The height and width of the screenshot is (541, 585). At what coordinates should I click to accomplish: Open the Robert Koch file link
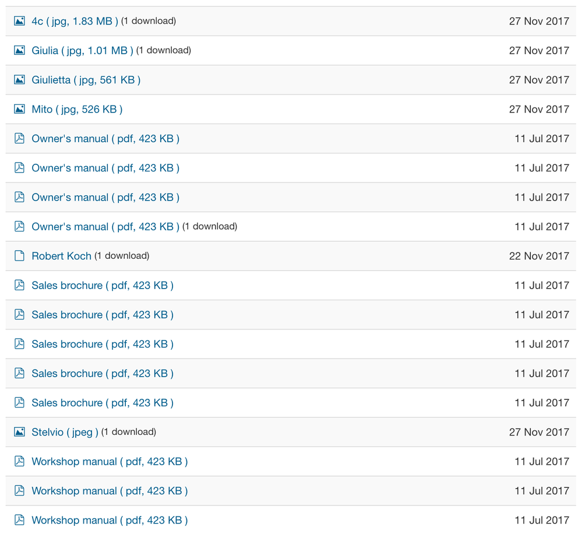point(62,256)
